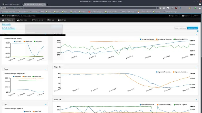Toggle Salon lum. series in Lum. legend
This screenshot has width=202, height=113.
(x=28, y=112)
